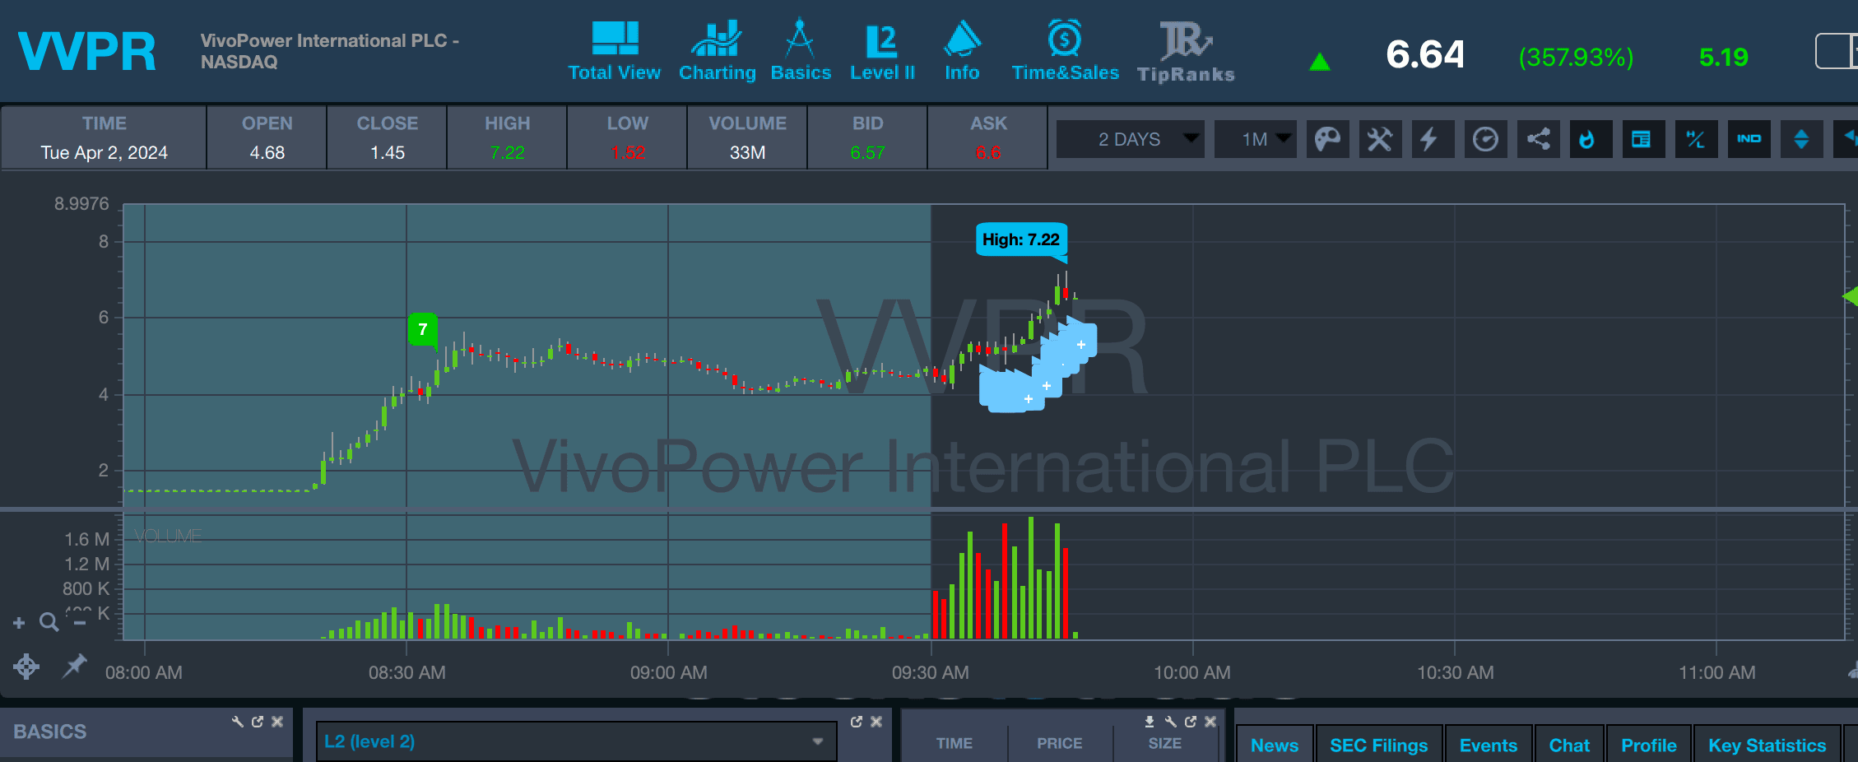Screen dimensions: 1858x762
Task: Activate the crosshair tool on chart
Action: pos(26,666)
